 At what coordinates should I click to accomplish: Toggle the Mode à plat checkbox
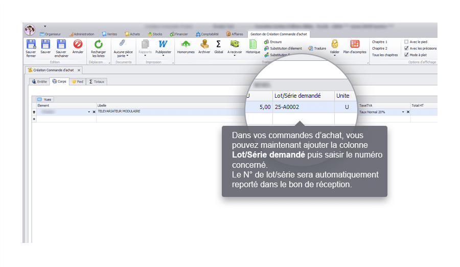(x=406, y=55)
